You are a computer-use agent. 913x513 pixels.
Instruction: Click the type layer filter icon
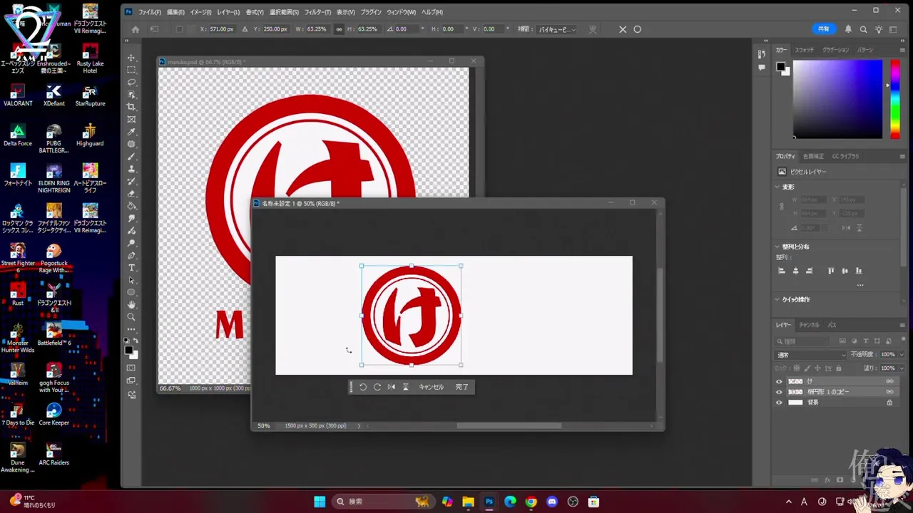click(x=866, y=341)
